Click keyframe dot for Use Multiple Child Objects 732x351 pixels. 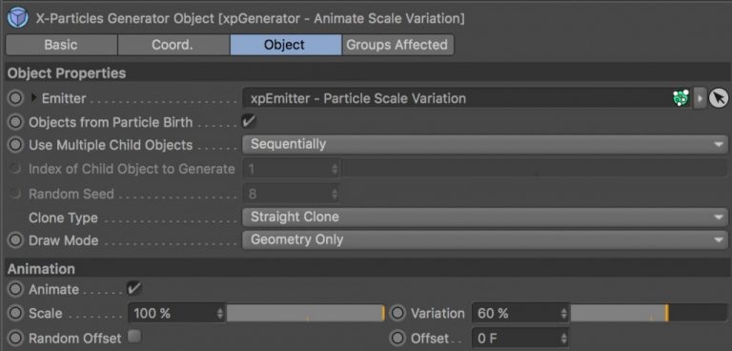[15, 145]
